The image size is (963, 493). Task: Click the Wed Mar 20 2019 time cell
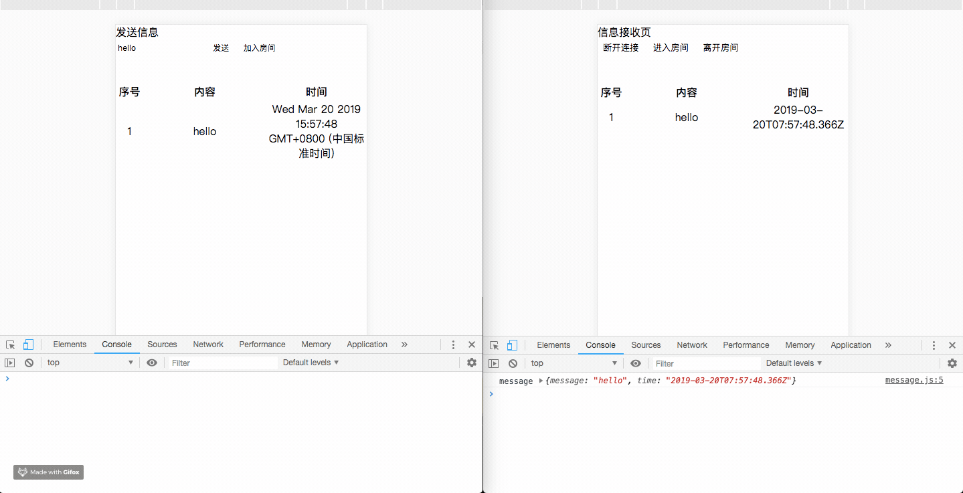[317, 131]
